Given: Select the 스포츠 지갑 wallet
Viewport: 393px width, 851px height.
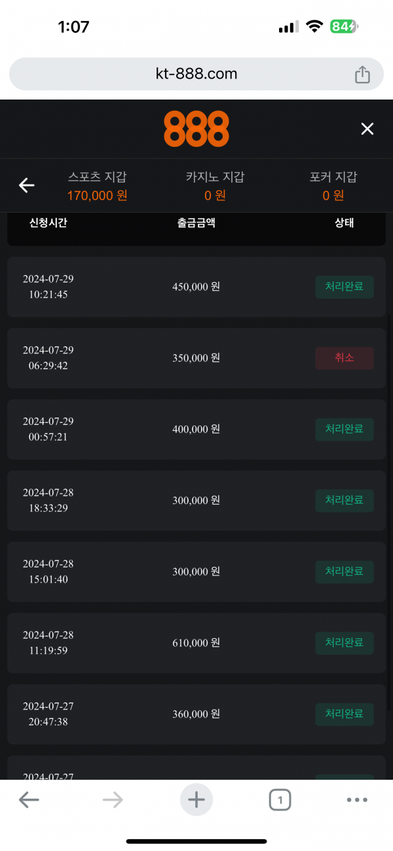Looking at the screenshot, I should coord(98,186).
